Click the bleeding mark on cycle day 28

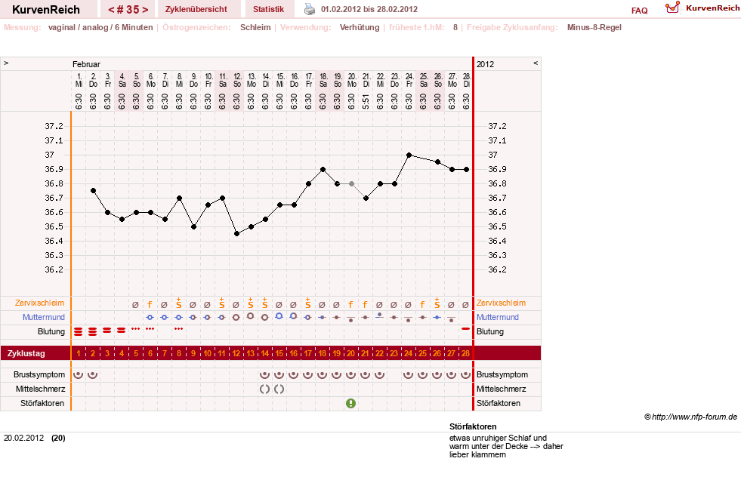[465, 329]
